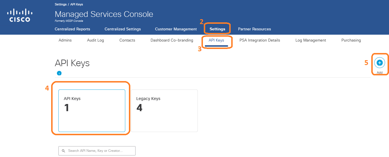Viewport: 389px width, 157px height.
Task: Click the API Keys page heading
Action: 72,63
